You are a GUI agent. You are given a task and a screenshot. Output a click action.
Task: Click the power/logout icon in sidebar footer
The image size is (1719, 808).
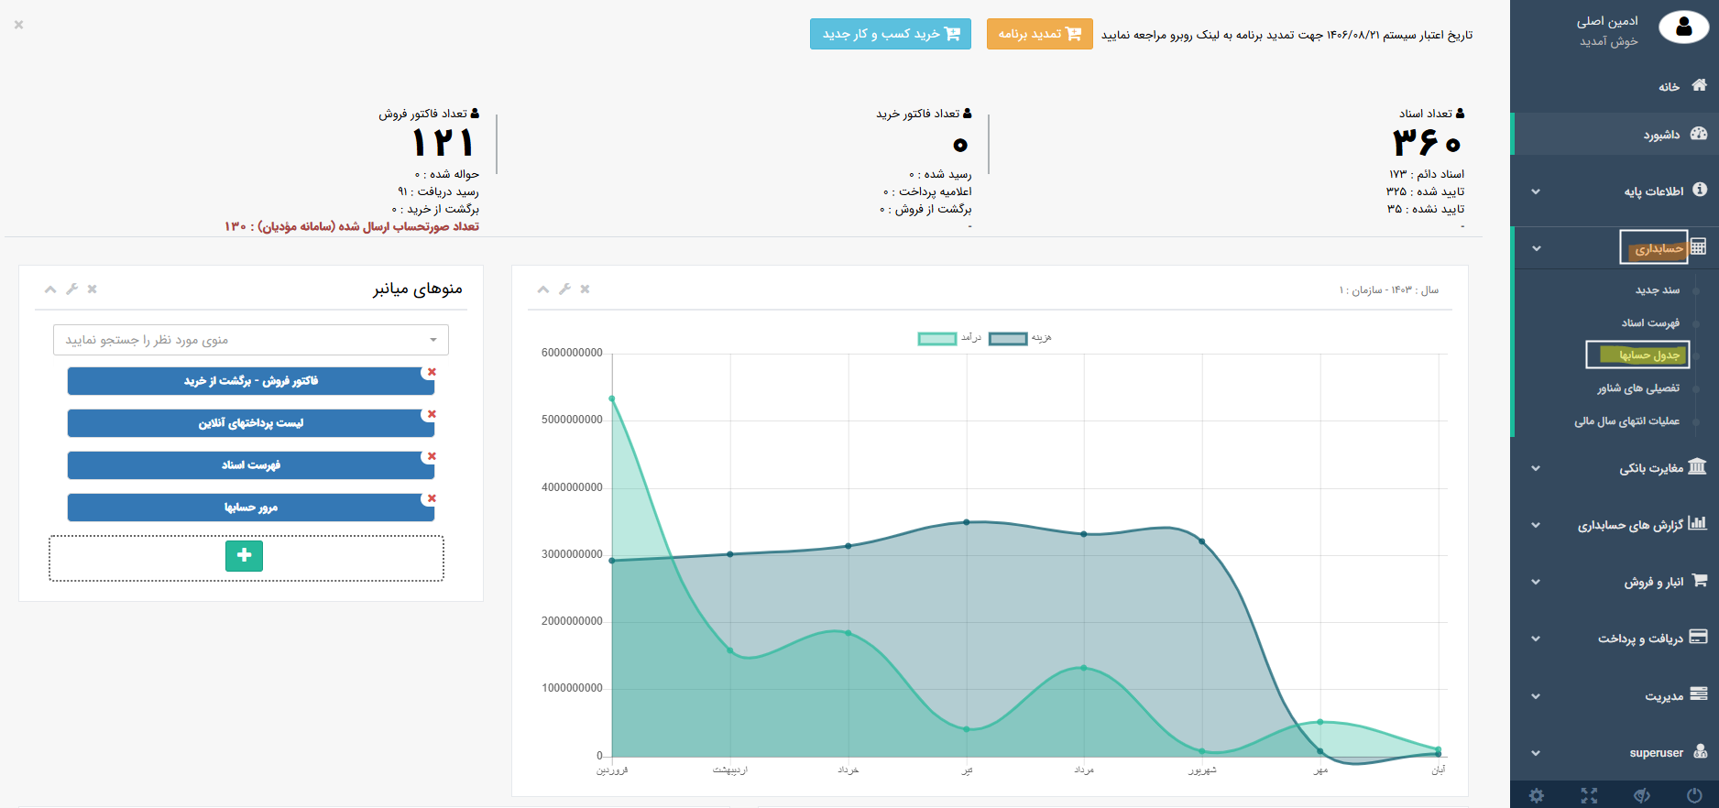coord(1694,795)
